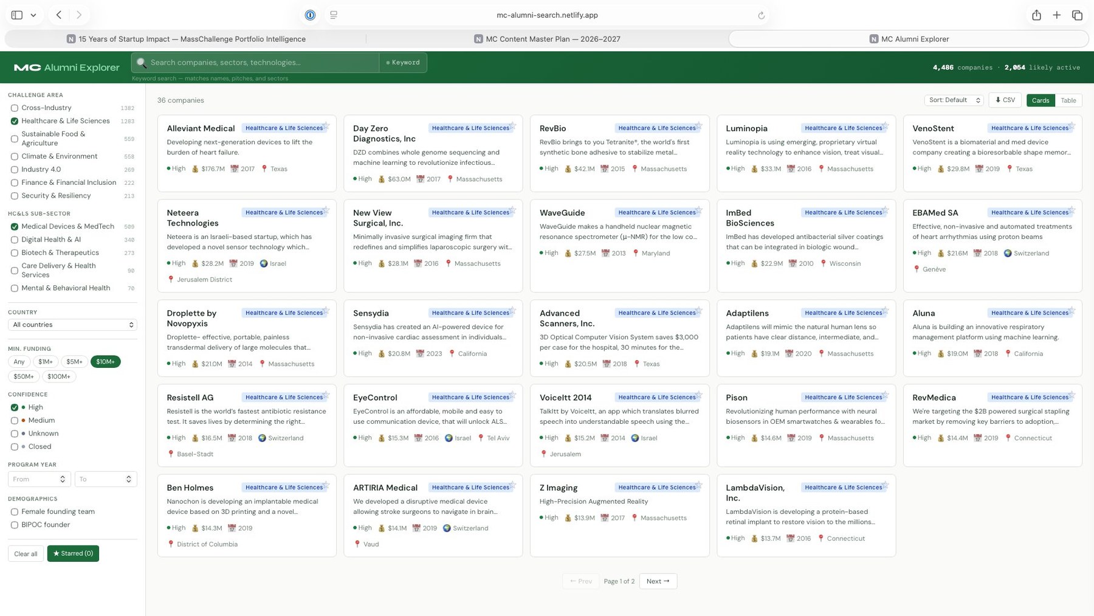Open the Aluna company card
Viewport: 1094px width, 616px height.
tap(992, 338)
